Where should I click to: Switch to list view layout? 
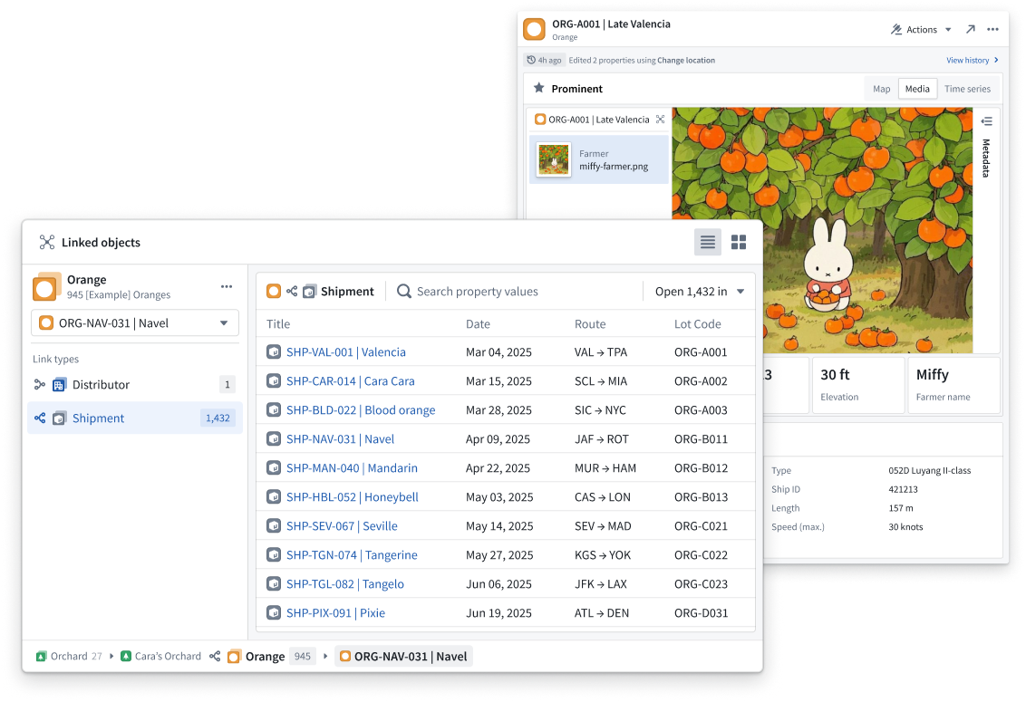pos(707,242)
